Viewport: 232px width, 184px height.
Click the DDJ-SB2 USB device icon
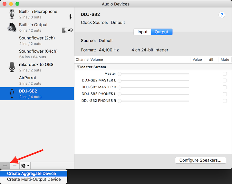pyautogui.click(x=12, y=93)
